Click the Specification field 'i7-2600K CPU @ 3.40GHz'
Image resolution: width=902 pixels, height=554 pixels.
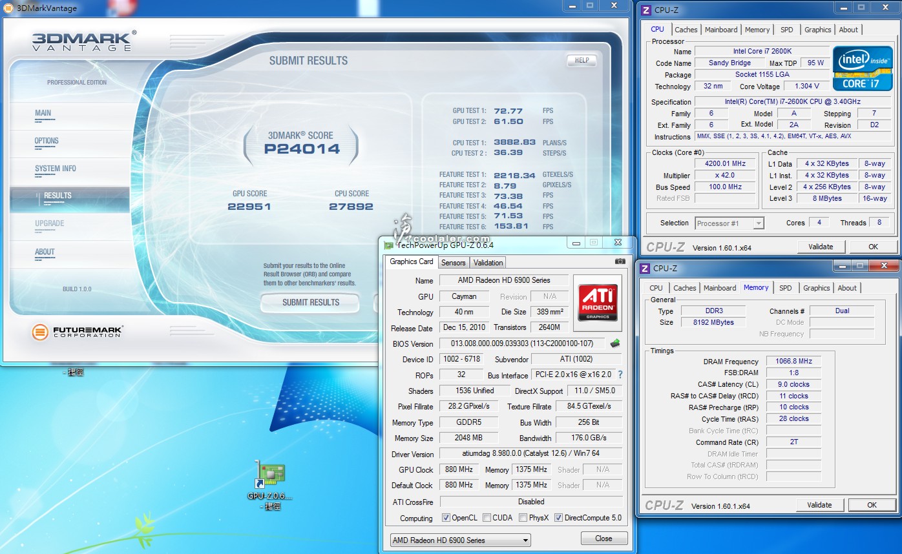click(x=792, y=101)
